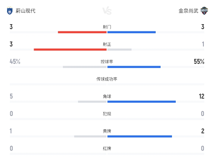Click the 金泉尚武 team crest icon
Viewport: 214px width, 160px height.
click(204, 11)
